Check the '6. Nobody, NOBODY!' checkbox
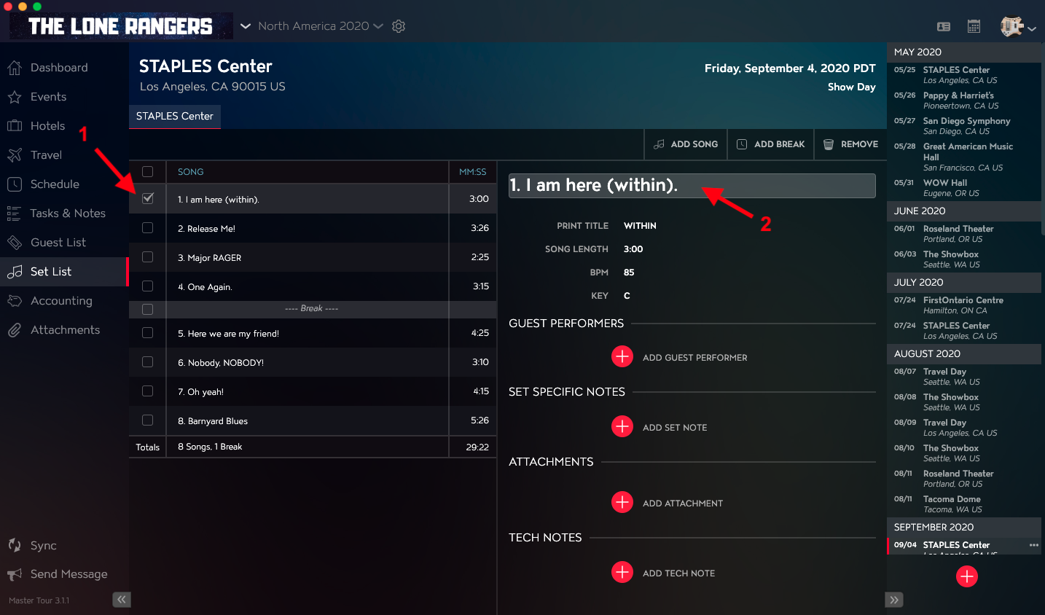Image resolution: width=1045 pixels, height=615 pixels. (148, 362)
